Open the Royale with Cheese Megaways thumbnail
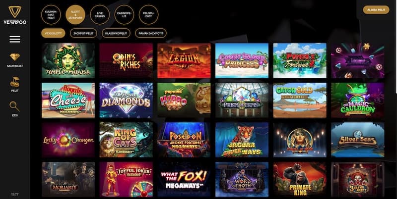This screenshot has height=199, width=397. pyautogui.click(x=68, y=100)
